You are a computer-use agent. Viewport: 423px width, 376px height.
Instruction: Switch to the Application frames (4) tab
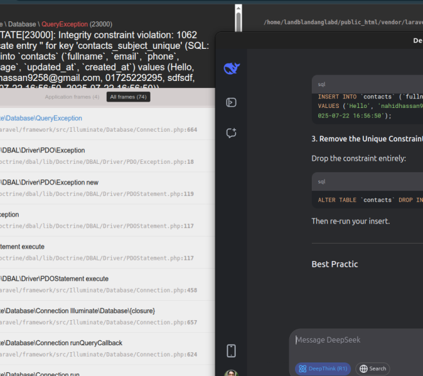point(72,97)
